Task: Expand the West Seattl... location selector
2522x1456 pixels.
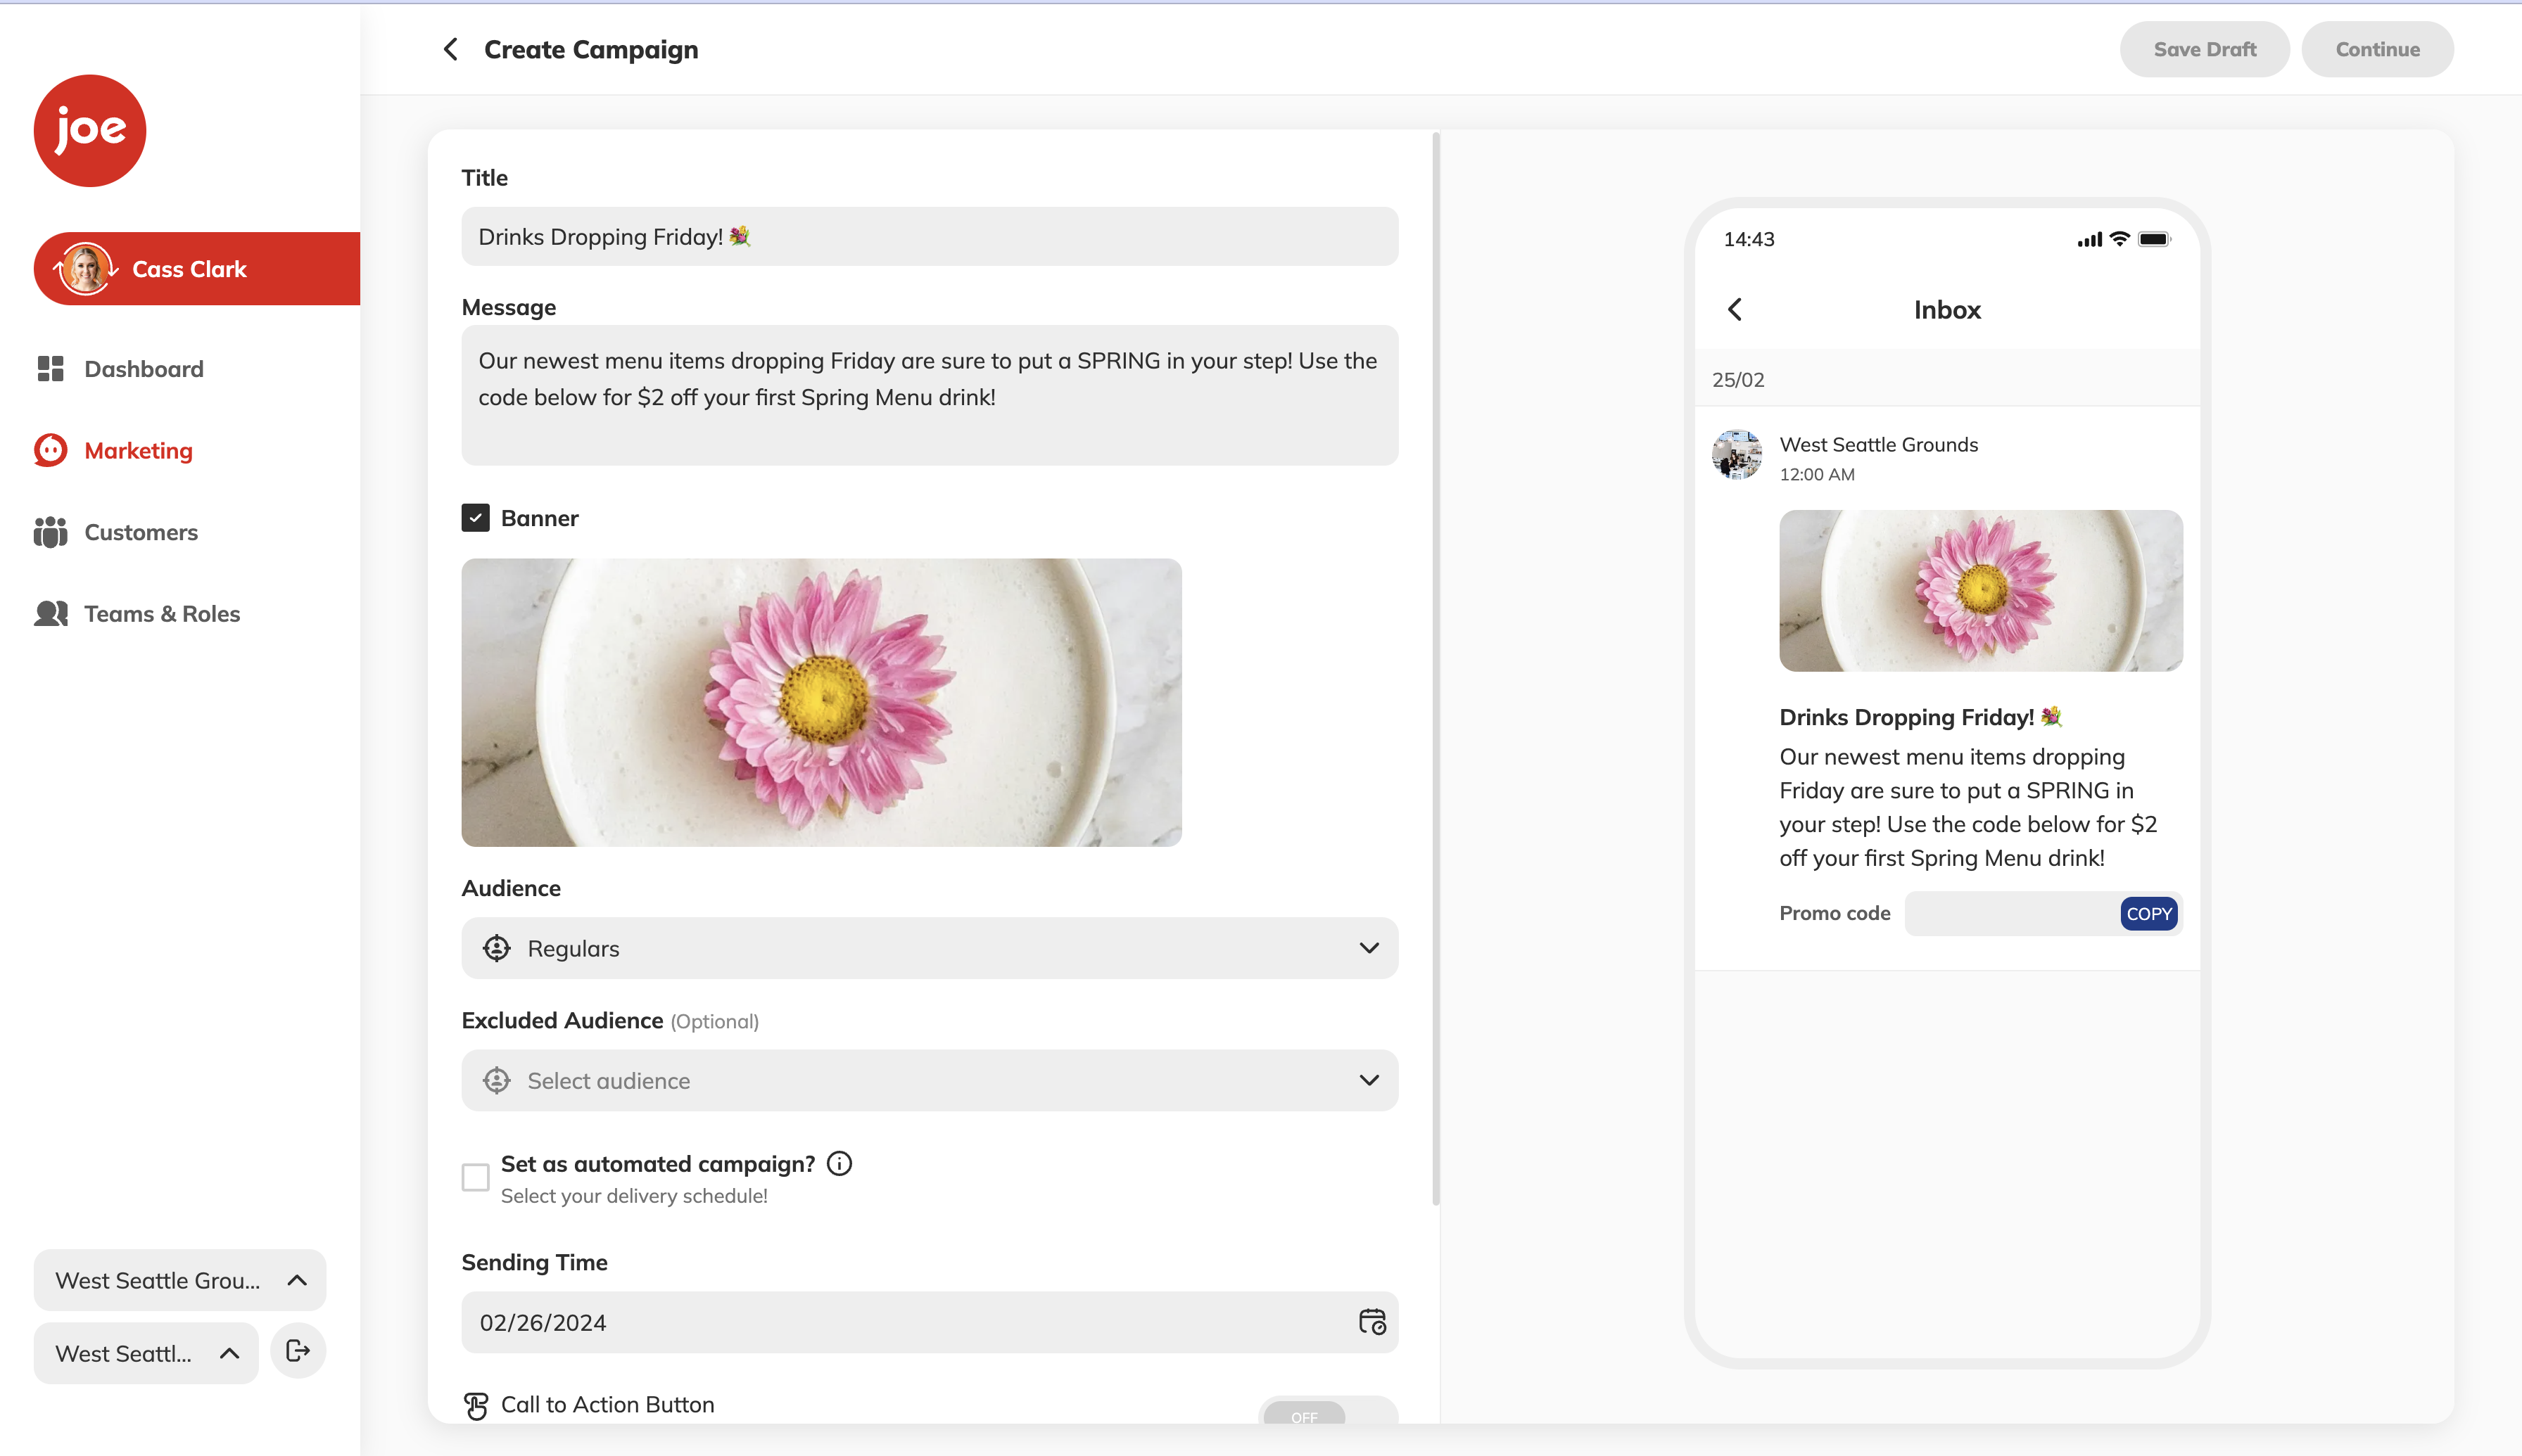Action: 146,1353
